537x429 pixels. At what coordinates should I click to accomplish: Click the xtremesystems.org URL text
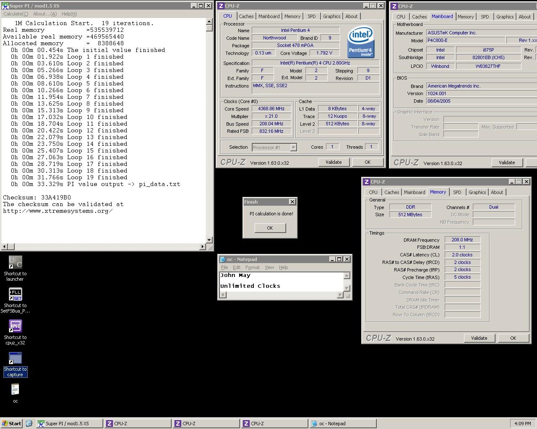click(58, 211)
